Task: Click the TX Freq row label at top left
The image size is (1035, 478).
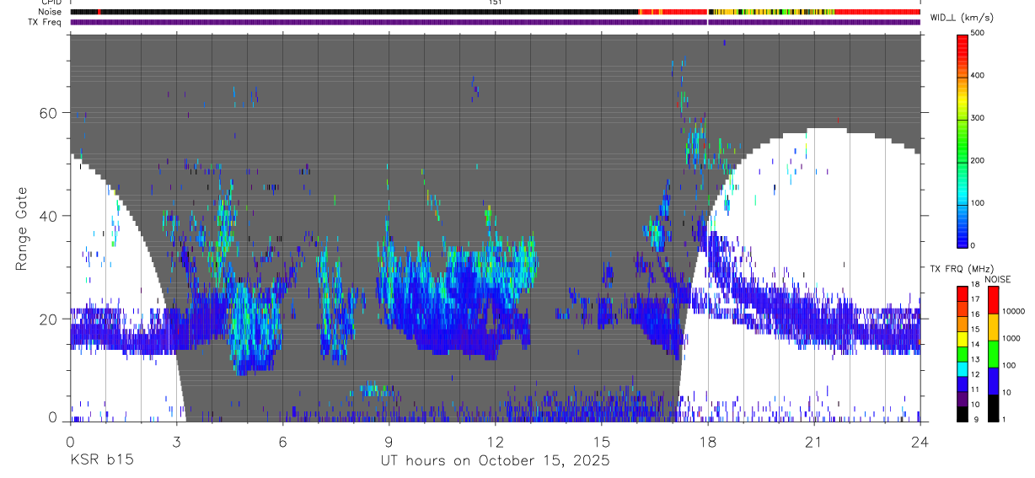Action: (46, 22)
